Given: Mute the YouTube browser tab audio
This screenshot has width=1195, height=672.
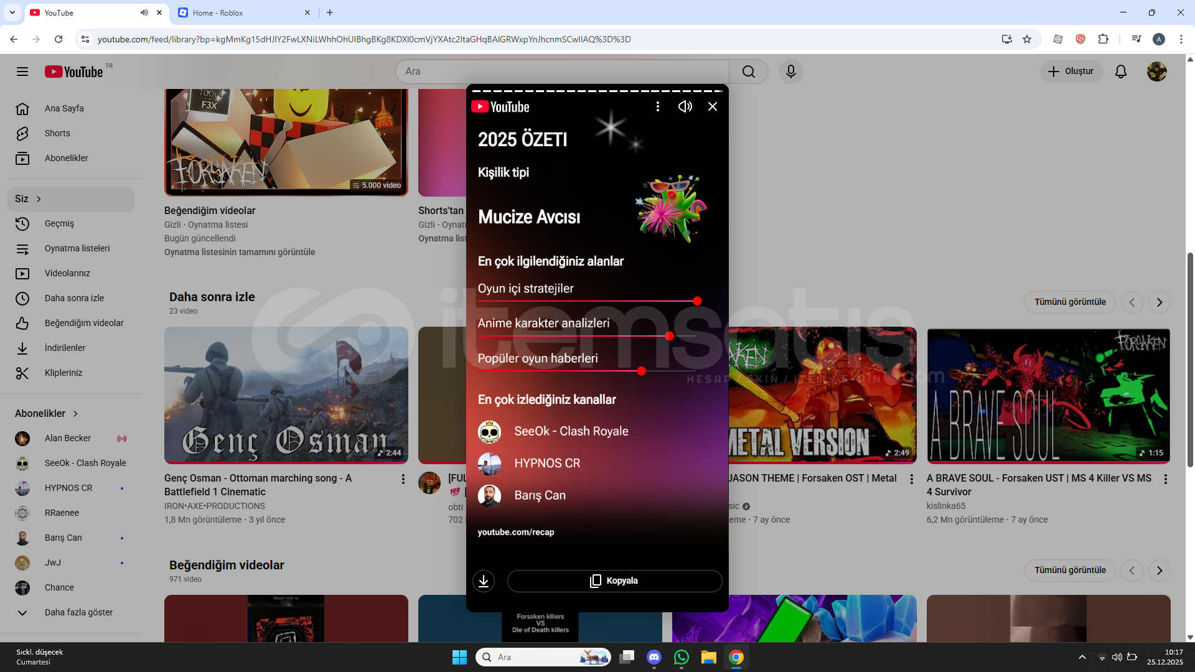Looking at the screenshot, I should [144, 12].
